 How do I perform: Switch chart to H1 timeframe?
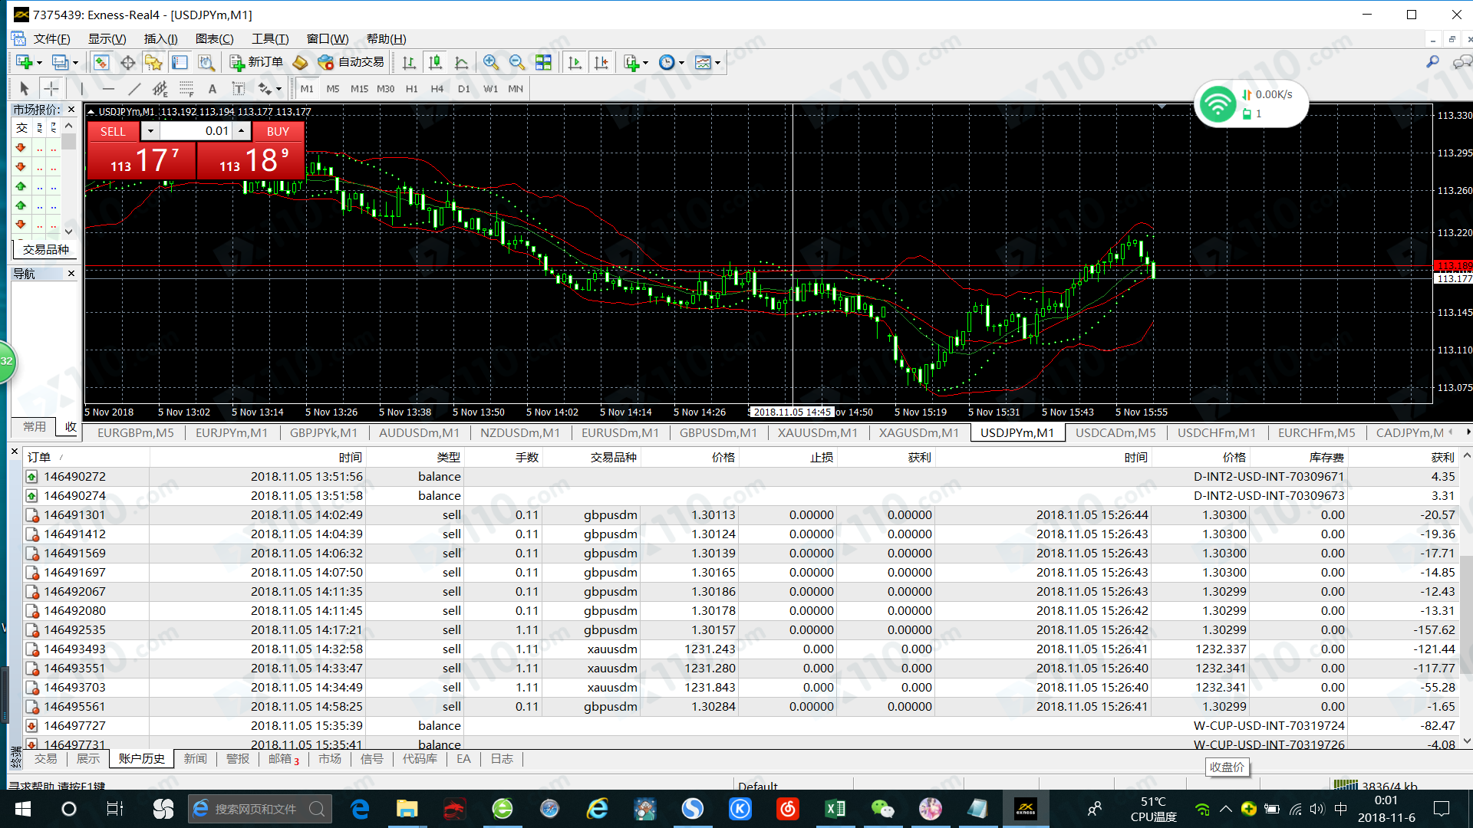[412, 89]
